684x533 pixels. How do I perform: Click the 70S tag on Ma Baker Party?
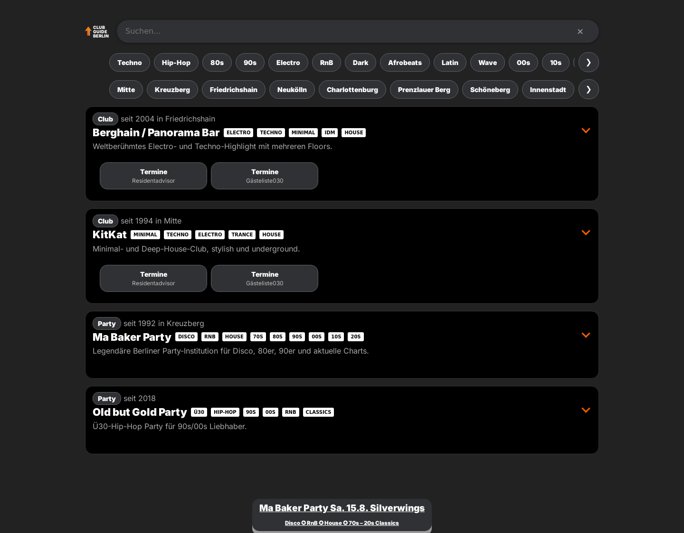258,337
